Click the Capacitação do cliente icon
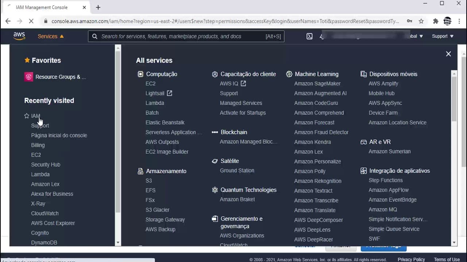Viewport: 467px width, 262px height. [215, 74]
